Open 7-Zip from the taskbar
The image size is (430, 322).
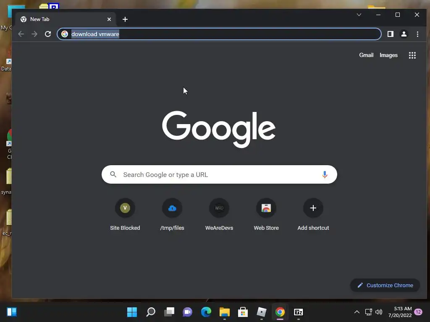[x=299, y=312]
